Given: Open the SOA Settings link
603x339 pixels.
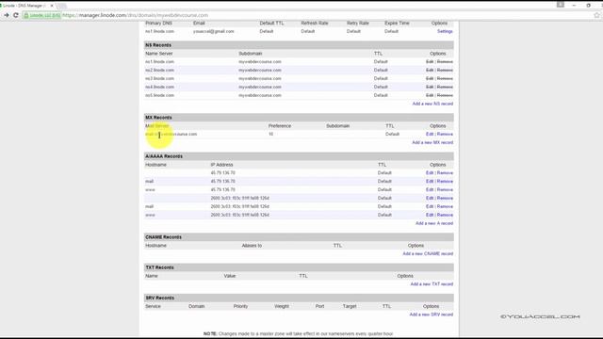Looking at the screenshot, I should (445, 31).
